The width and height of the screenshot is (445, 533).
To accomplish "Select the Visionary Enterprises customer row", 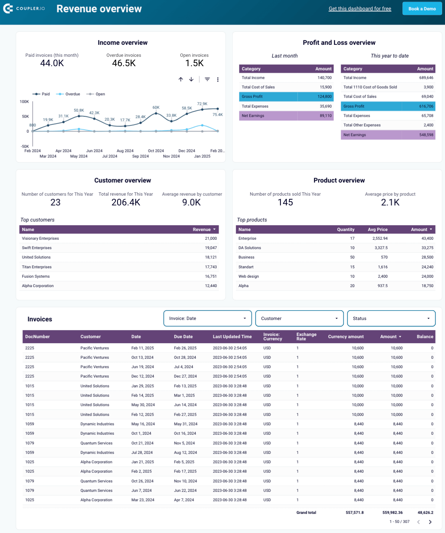I will click(119, 239).
